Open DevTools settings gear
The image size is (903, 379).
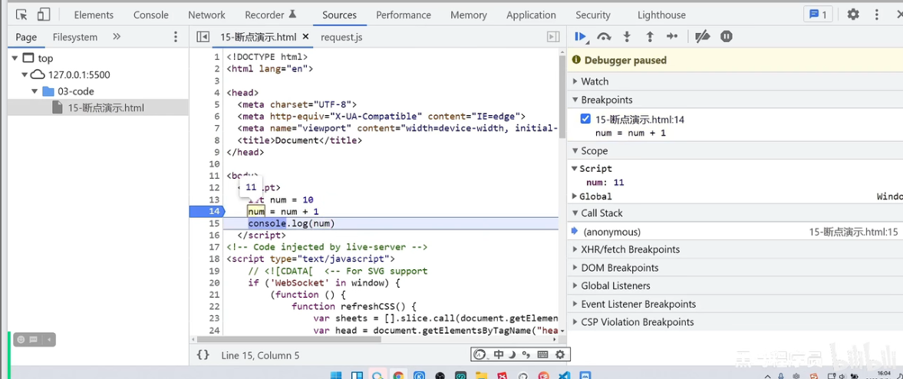click(x=853, y=15)
